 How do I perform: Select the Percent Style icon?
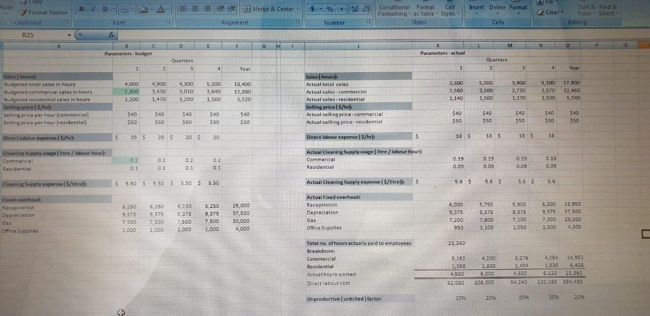(331, 9)
